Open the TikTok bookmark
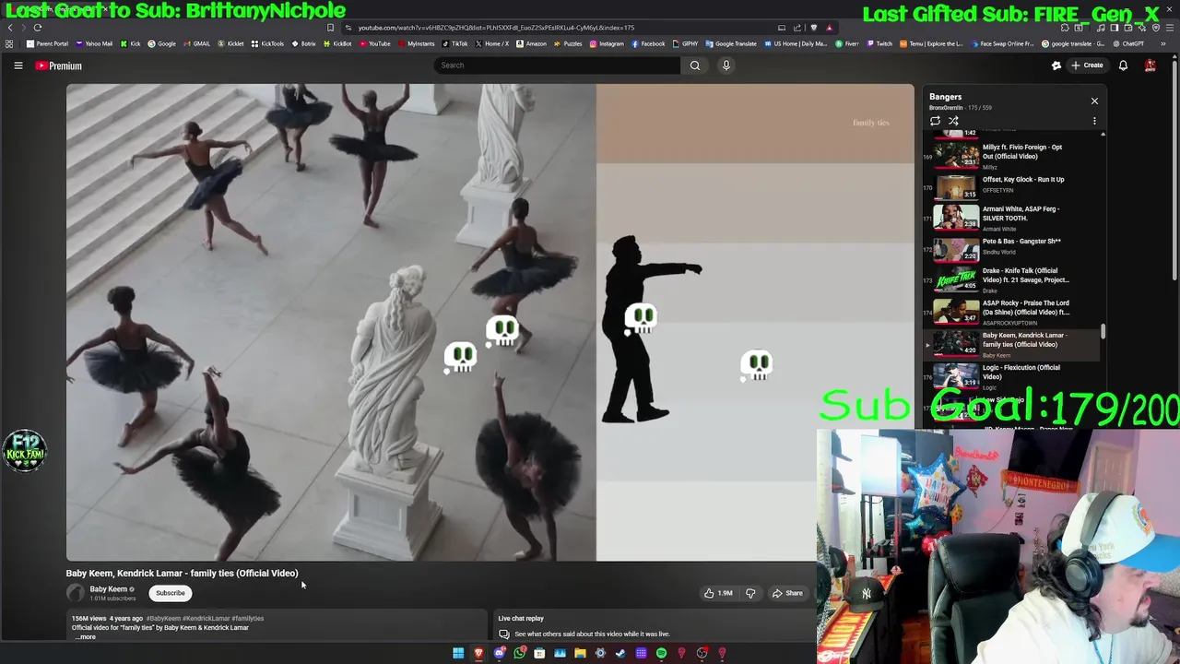 [x=454, y=43]
